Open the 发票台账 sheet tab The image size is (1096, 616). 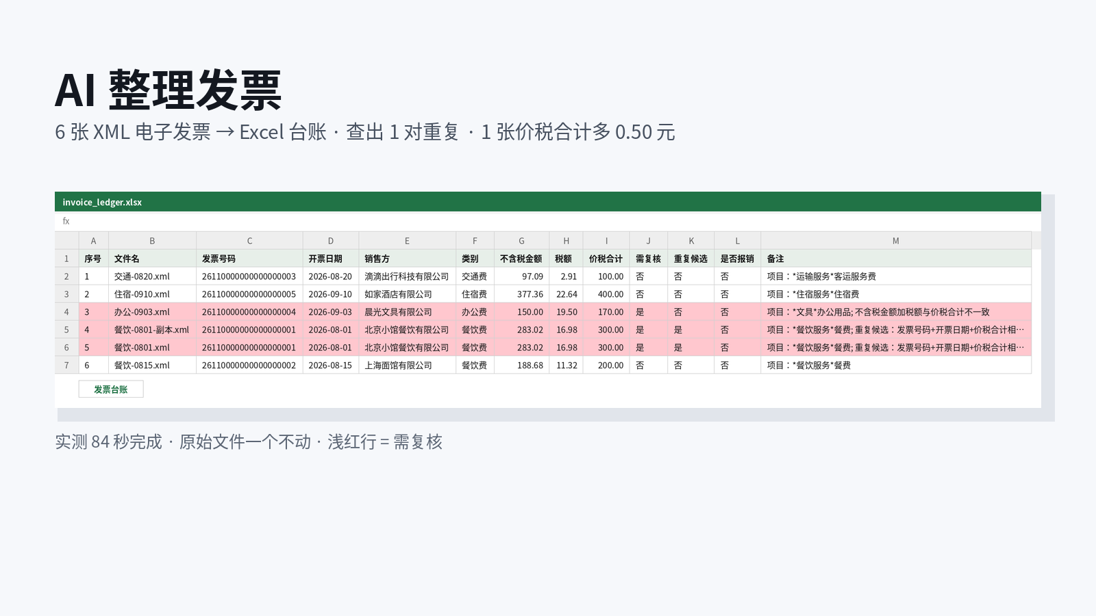[x=111, y=389]
